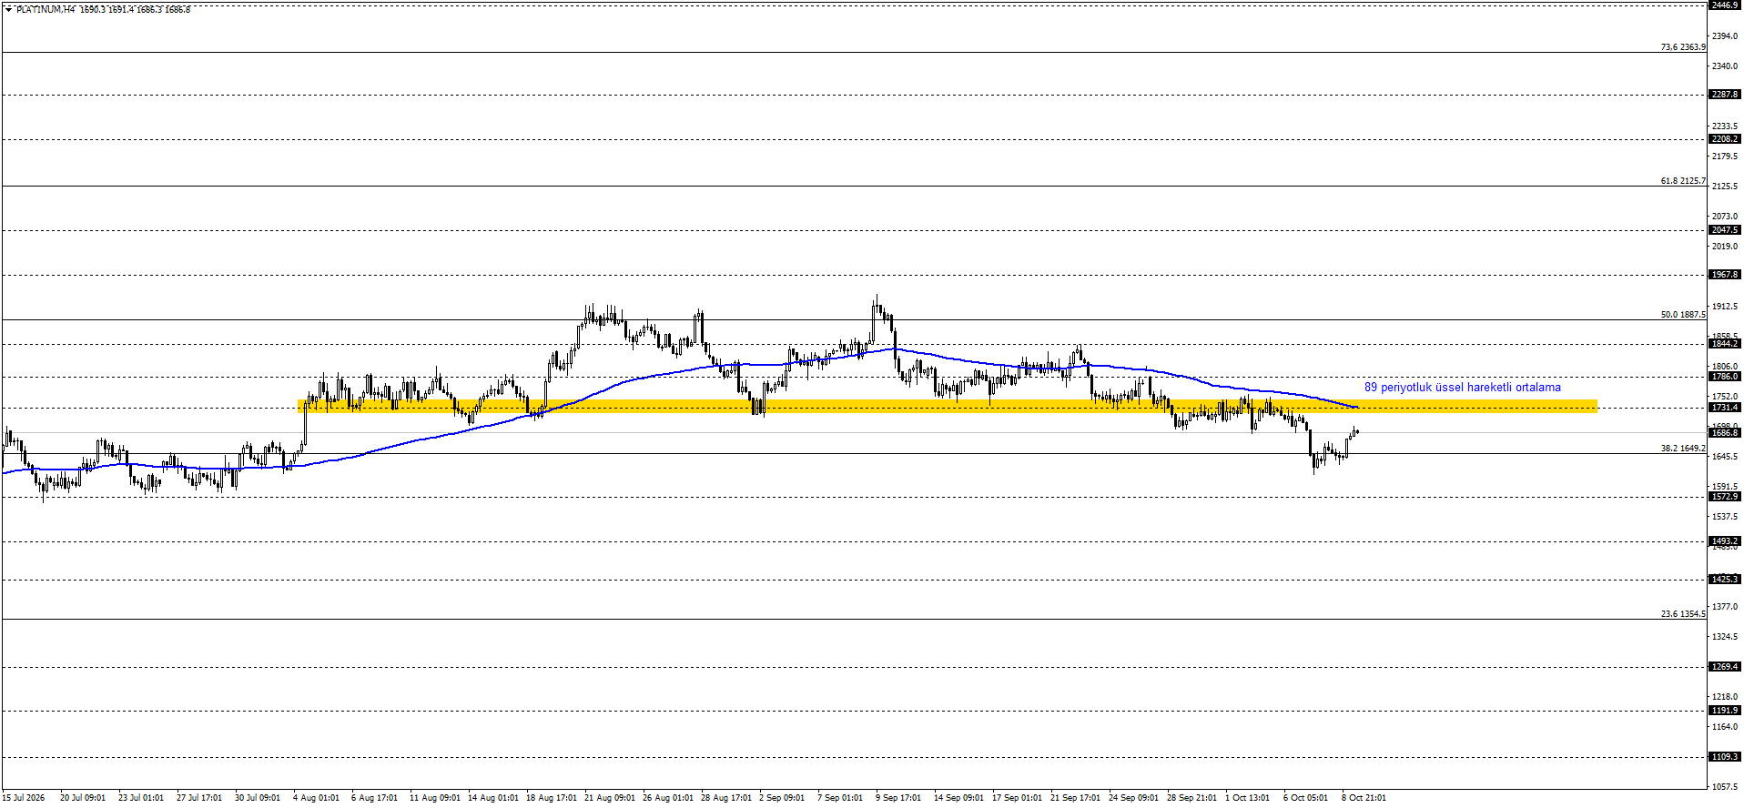Viewport: 1744px width, 808px height.
Task: Click the triangle arrow before PLATINUM,H4 title
Action: [x=9, y=10]
